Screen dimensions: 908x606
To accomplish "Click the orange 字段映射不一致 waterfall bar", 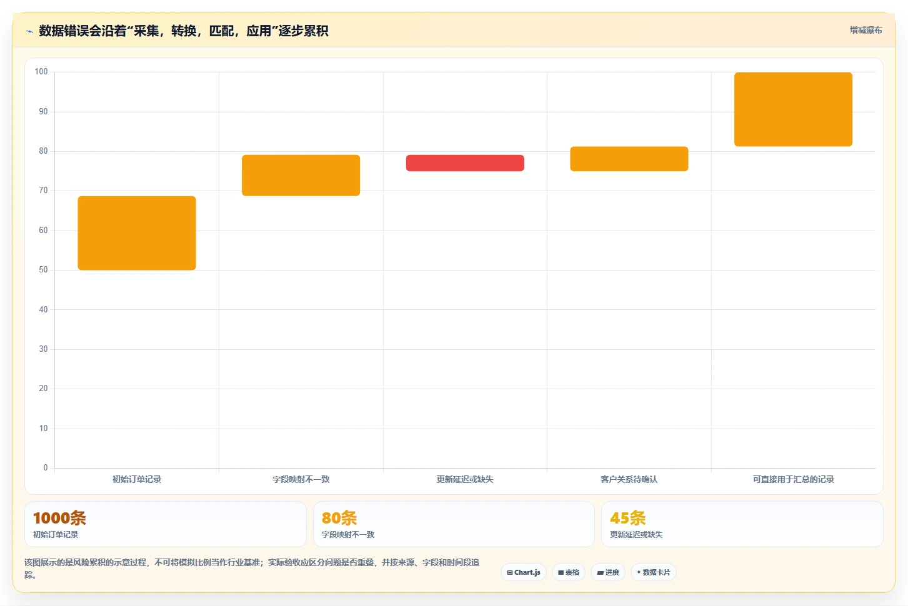I will [301, 176].
